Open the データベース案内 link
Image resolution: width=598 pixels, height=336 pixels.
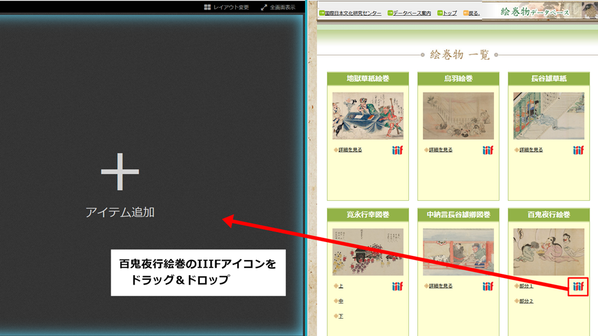click(412, 13)
